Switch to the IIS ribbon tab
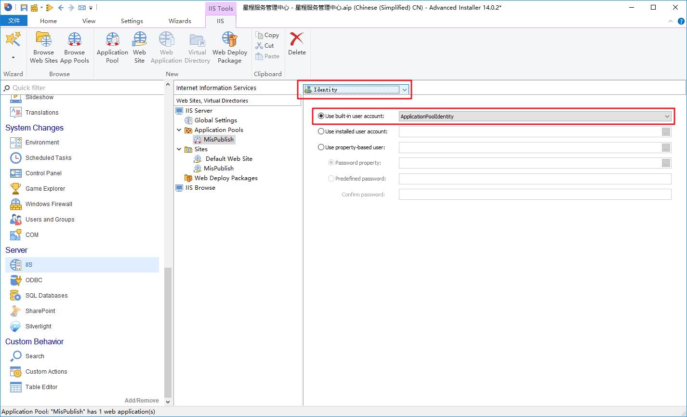 tap(220, 21)
